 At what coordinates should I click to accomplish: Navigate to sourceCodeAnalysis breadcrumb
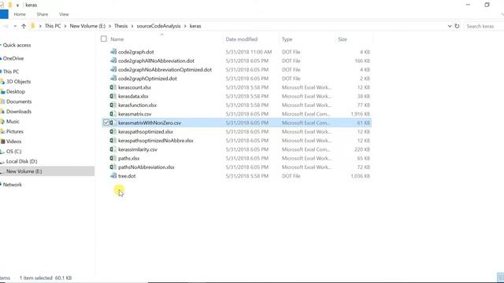pyautogui.click(x=158, y=26)
